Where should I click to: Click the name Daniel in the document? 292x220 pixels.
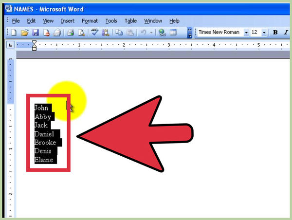point(44,134)
